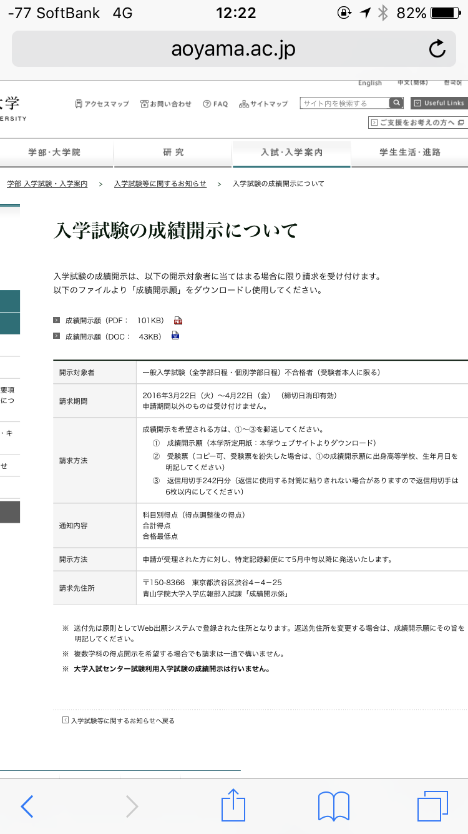Image resolution: width=468 pixels, height=834 pixels.
Task: Open the Safari tabs switcher icon
Action: [432, 806]
